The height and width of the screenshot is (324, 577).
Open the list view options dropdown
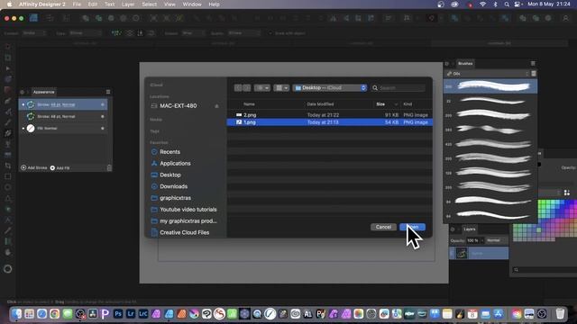tap(262, 88)
